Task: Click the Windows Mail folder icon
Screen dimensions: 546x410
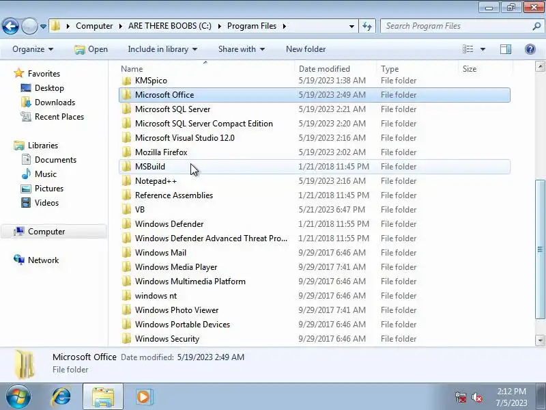Action: (127, 253)
